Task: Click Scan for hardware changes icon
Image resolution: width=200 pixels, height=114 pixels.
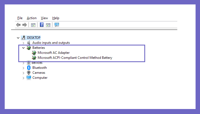Action: pos(57,25)
